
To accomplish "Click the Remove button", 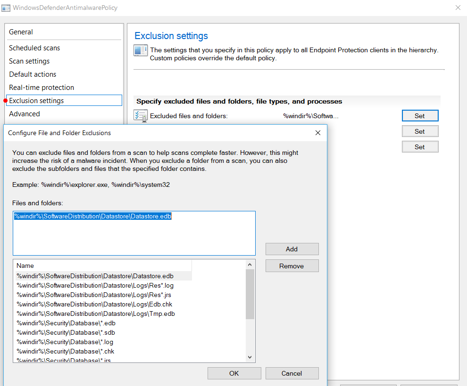I will tap(292, 266).
